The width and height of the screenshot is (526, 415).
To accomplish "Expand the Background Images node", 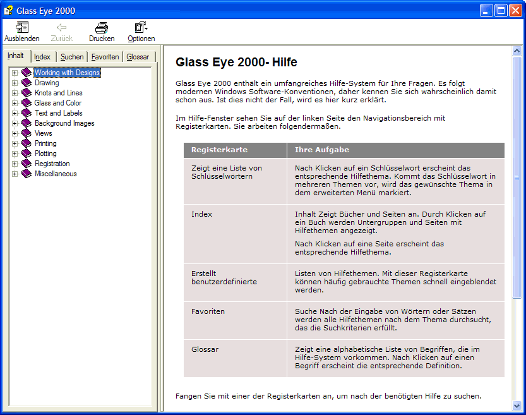I will tap(15, 123).
